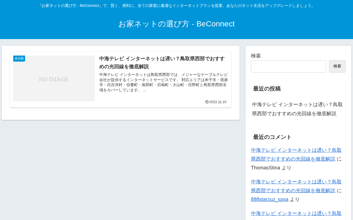Click the site title お家ネットの選び方 - BeConnect
This screenshot has height=220, width=353.
tap(176, 24)
